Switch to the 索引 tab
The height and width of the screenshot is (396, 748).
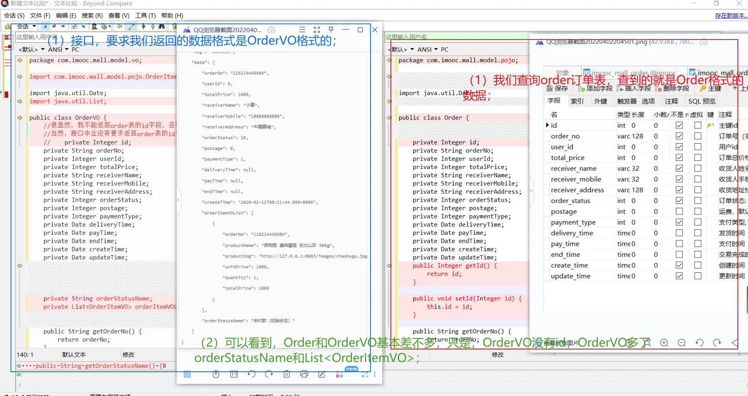pos(577,101)
